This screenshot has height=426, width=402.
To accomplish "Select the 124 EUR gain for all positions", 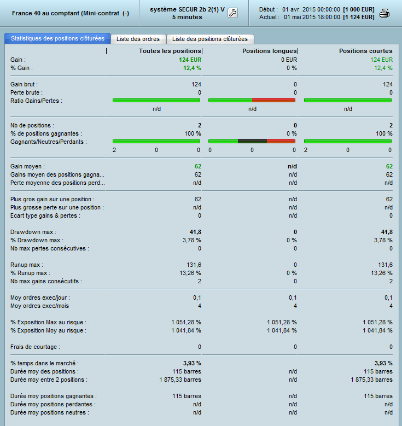I will click(x=190, y=60).
